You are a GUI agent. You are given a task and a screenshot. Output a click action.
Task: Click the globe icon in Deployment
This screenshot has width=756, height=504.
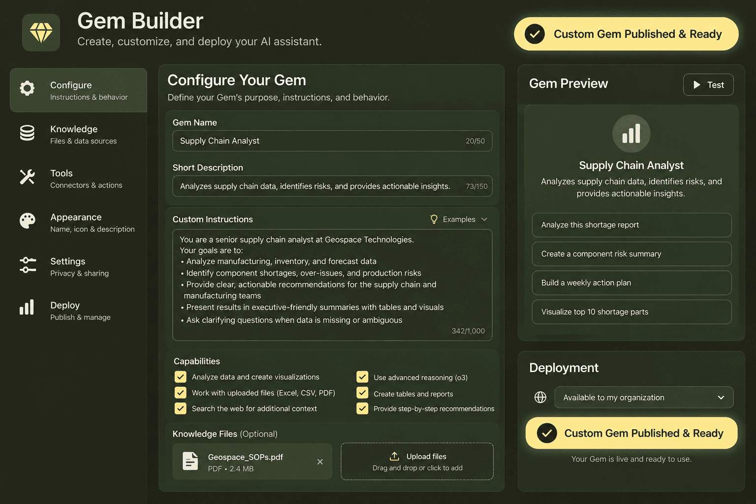click(540, 397)
